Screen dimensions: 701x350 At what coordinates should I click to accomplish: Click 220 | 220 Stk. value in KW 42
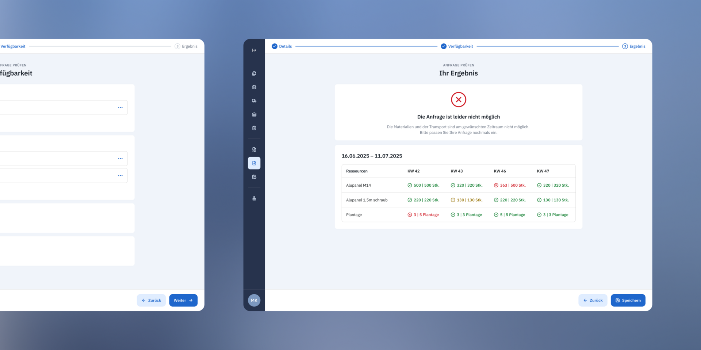click(x=426, y=200)
